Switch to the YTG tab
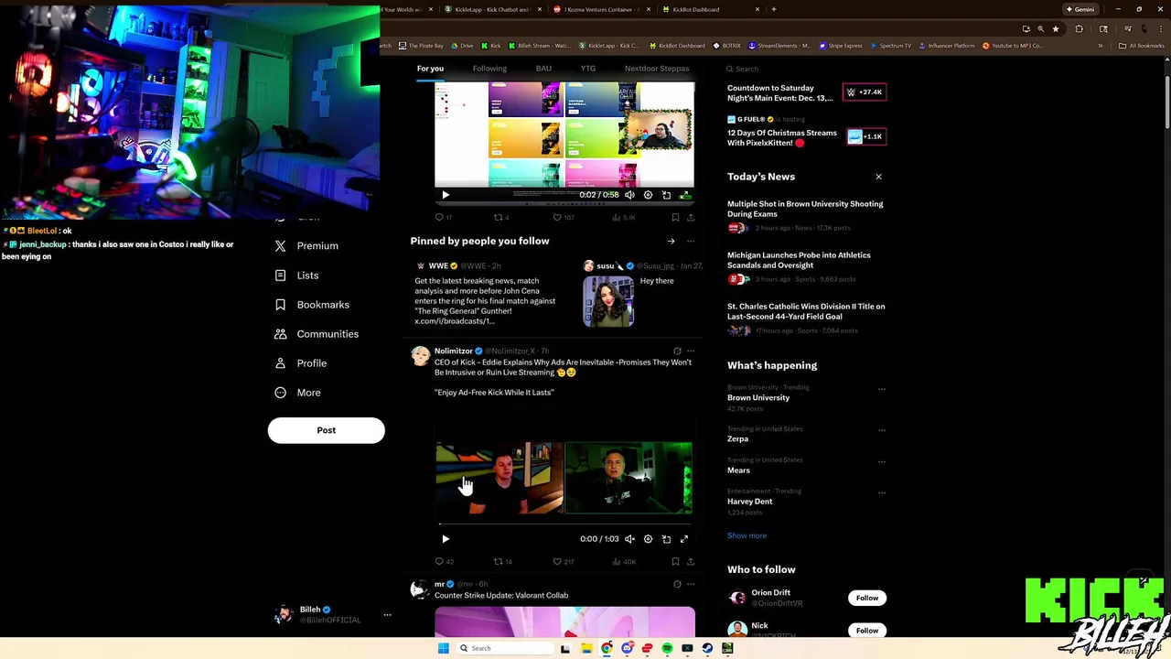Image resolution: width=1171 pixels, height=659 pixels. click(588, 69)
